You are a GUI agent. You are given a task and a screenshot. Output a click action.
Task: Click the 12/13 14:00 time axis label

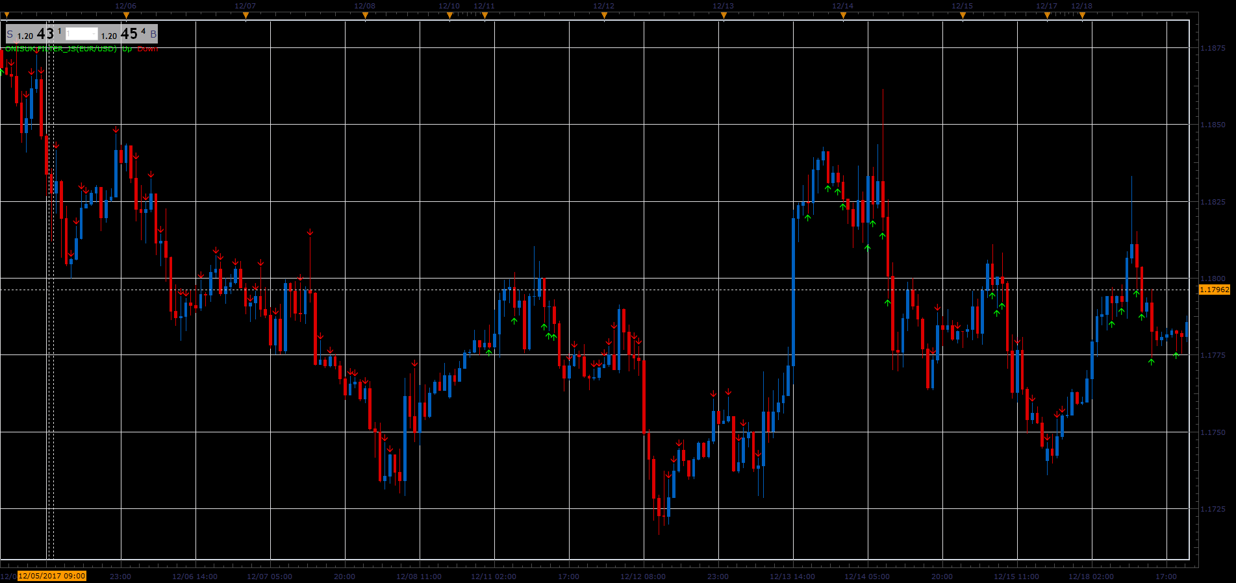[792, 577]
